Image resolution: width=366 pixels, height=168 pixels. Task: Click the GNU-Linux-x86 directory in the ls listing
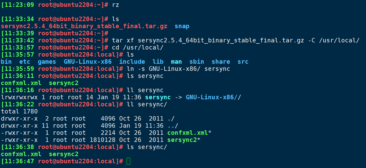[87, 62]
